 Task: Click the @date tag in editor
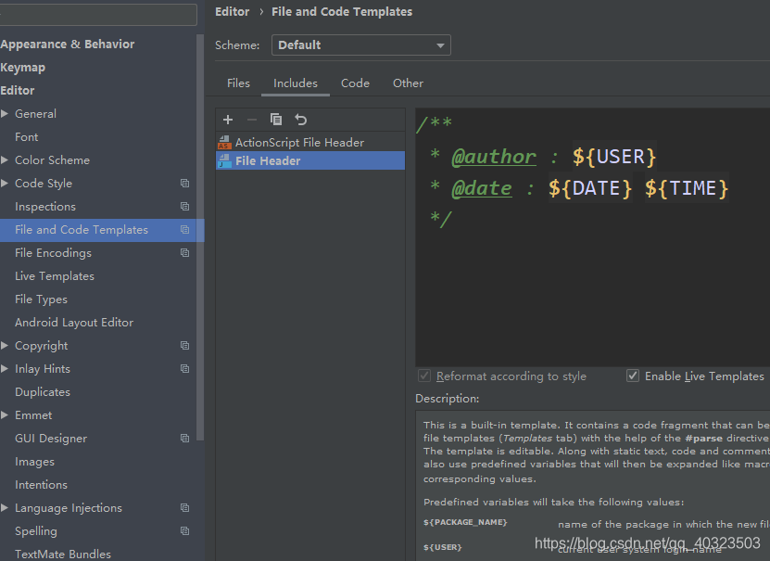pyautogui.click(x=482, y=188)
